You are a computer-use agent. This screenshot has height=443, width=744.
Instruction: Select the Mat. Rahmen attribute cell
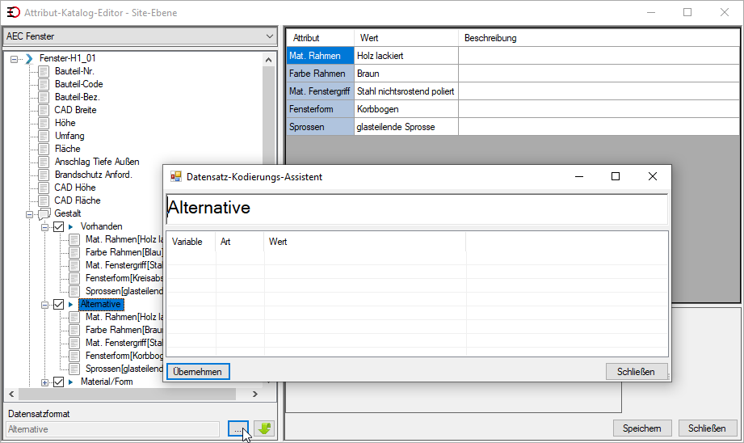point(320,56)
